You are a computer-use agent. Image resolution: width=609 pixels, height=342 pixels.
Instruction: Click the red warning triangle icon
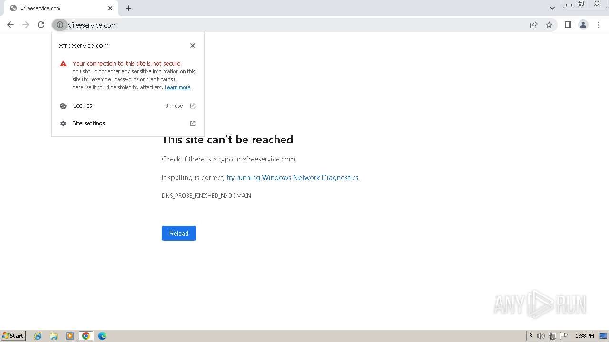[x=63, y=64]
